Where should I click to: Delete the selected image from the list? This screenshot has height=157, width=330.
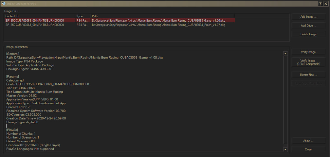tap(308, 34)
